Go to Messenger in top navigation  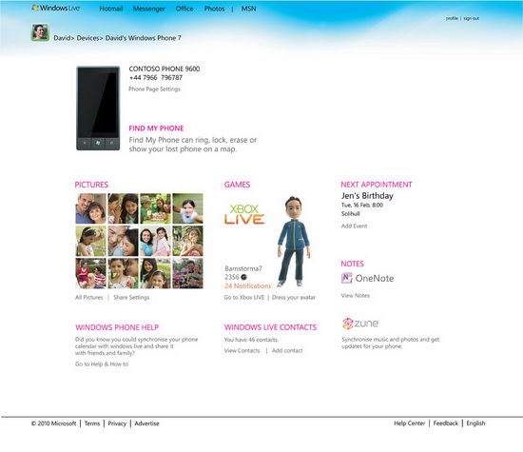[148, 9]
